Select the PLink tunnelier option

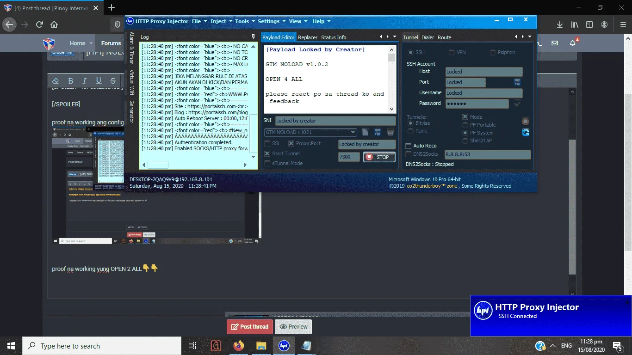(410, 131)
